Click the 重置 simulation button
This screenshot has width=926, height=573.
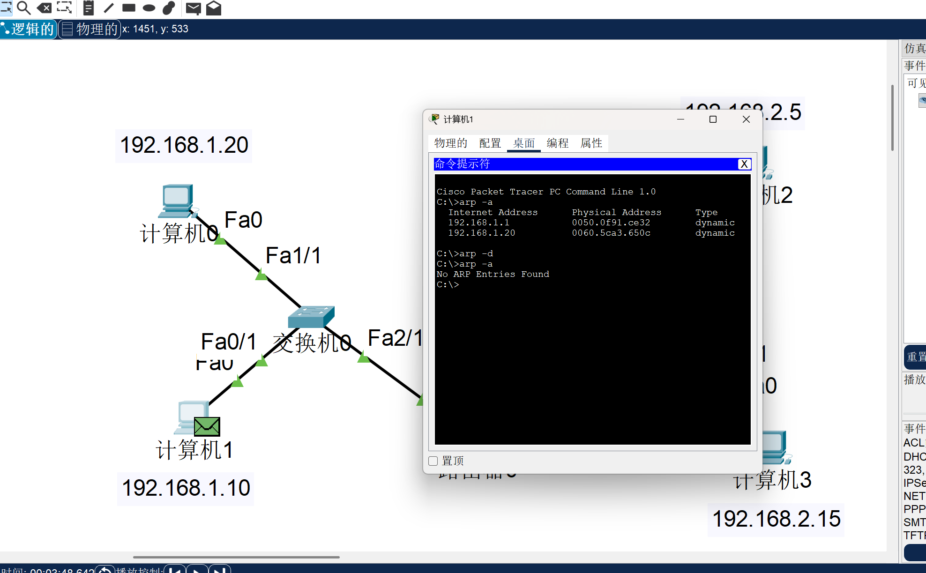click(915, 357)
